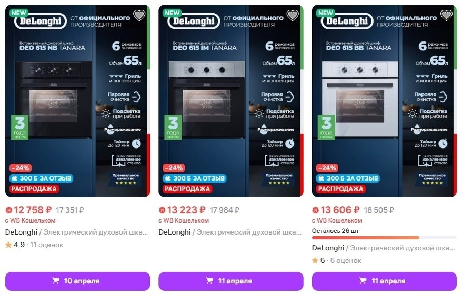Add first oven to cart for 10 апреля
462x296 pixels.
(77, 281)
